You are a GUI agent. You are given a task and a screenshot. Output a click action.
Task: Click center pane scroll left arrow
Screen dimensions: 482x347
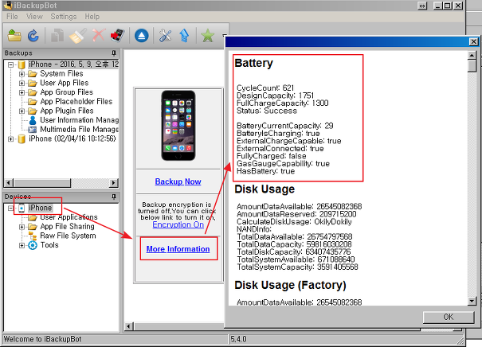coord(129,326)
